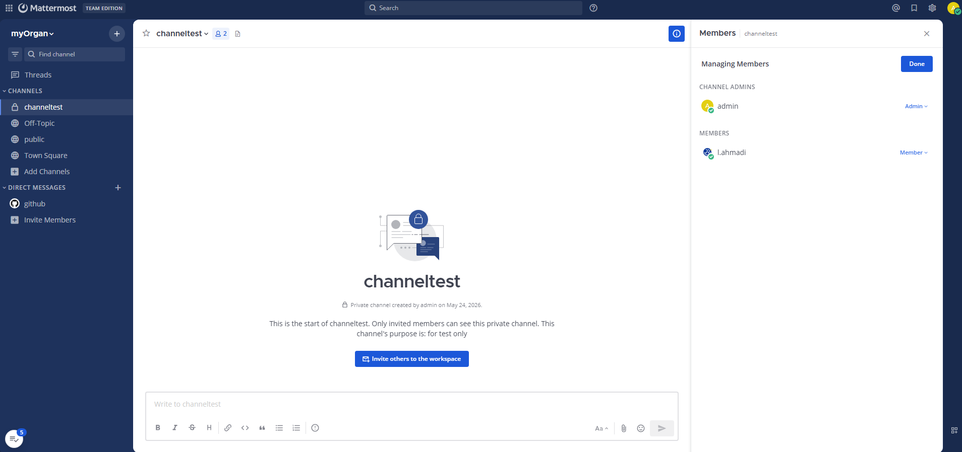
Task: Insert heading formatting
Action: [209, 428]
